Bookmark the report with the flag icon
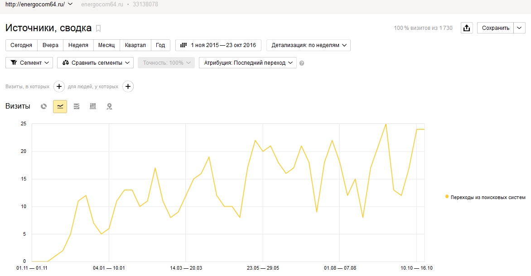531x276 pixels. click(98, 29)
